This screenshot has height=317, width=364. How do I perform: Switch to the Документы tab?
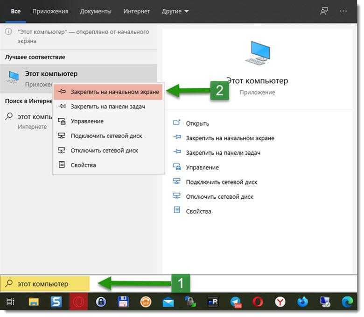click(96, 11)
